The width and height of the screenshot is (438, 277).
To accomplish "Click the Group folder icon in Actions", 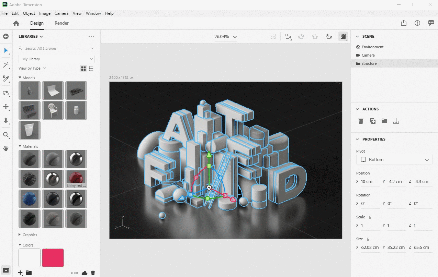I will [384, 121].
